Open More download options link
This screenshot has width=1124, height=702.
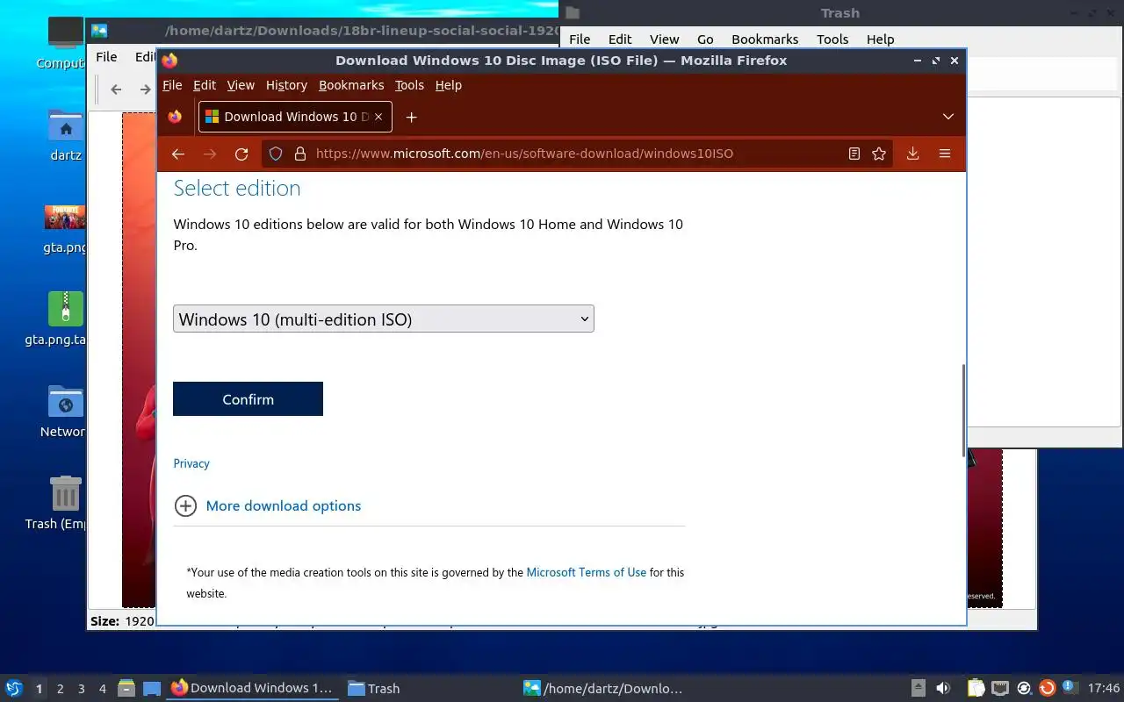(x=284, y=505)
